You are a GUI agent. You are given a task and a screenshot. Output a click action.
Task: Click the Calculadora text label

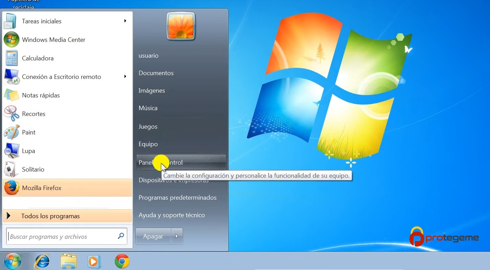tap(38, 58)
